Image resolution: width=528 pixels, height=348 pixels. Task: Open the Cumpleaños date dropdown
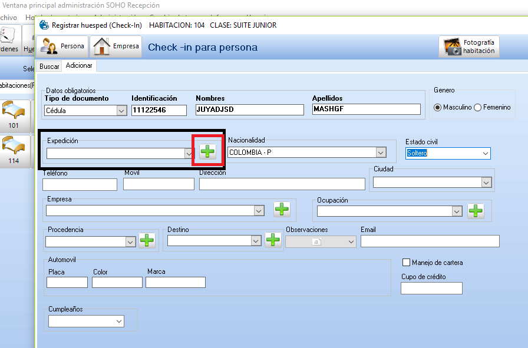coord(119,322)
